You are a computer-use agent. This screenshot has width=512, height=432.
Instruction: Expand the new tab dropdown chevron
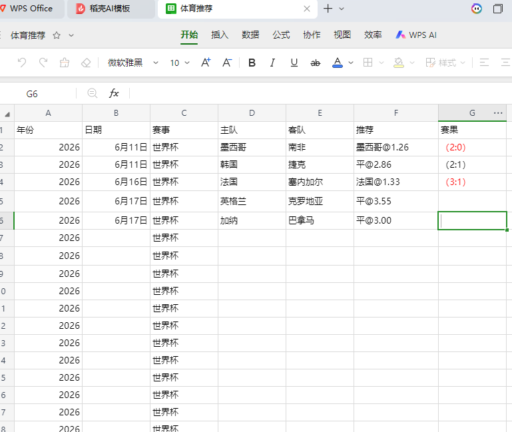tap(342, 9)
